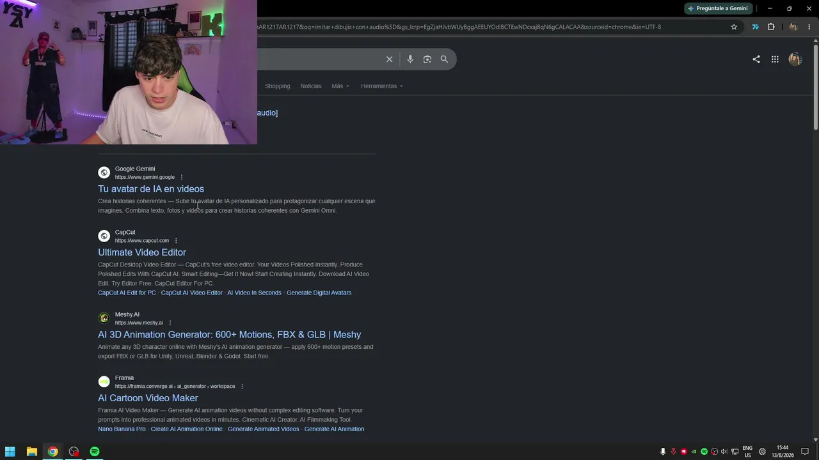
Task: Click the Framia result favicon
Action: [104, 381]
